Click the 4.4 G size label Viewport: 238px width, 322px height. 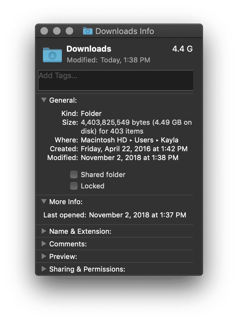pos(182,49)
